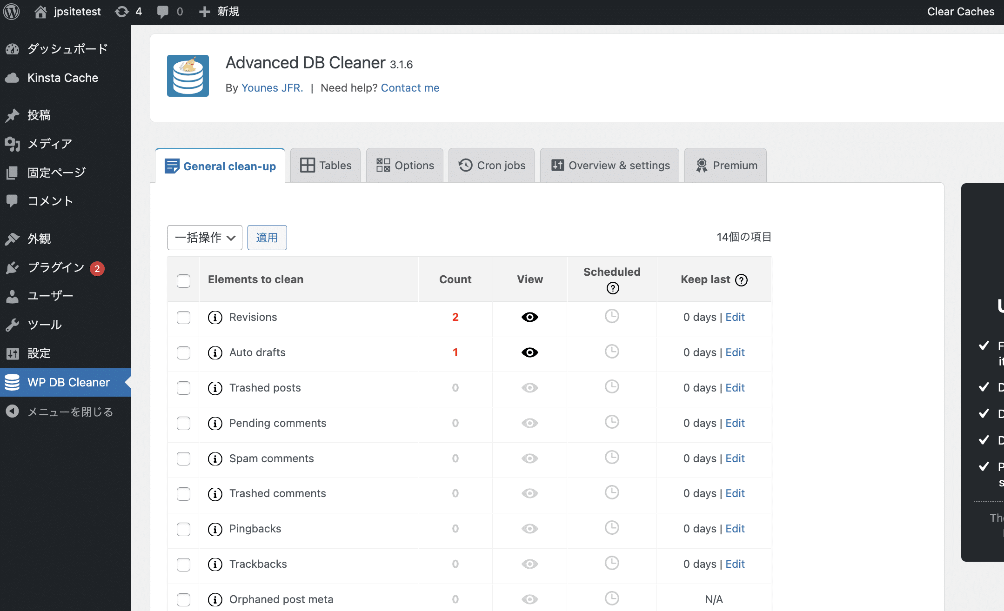The image size is (1004, 611).
Task: Click the Contact me link
Action: pos(410,88)
